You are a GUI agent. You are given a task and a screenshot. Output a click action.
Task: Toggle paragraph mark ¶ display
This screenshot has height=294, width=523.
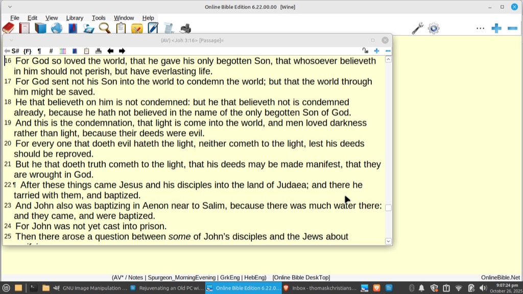click(x=39, y=51)
